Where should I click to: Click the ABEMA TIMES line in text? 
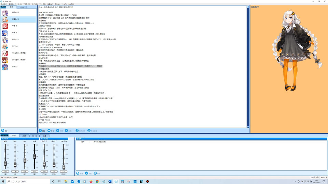pyautogui.click(x=45, y=26)
